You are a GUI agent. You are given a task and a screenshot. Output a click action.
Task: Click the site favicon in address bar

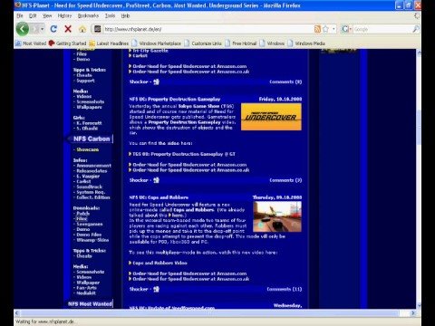click(97, 29)
